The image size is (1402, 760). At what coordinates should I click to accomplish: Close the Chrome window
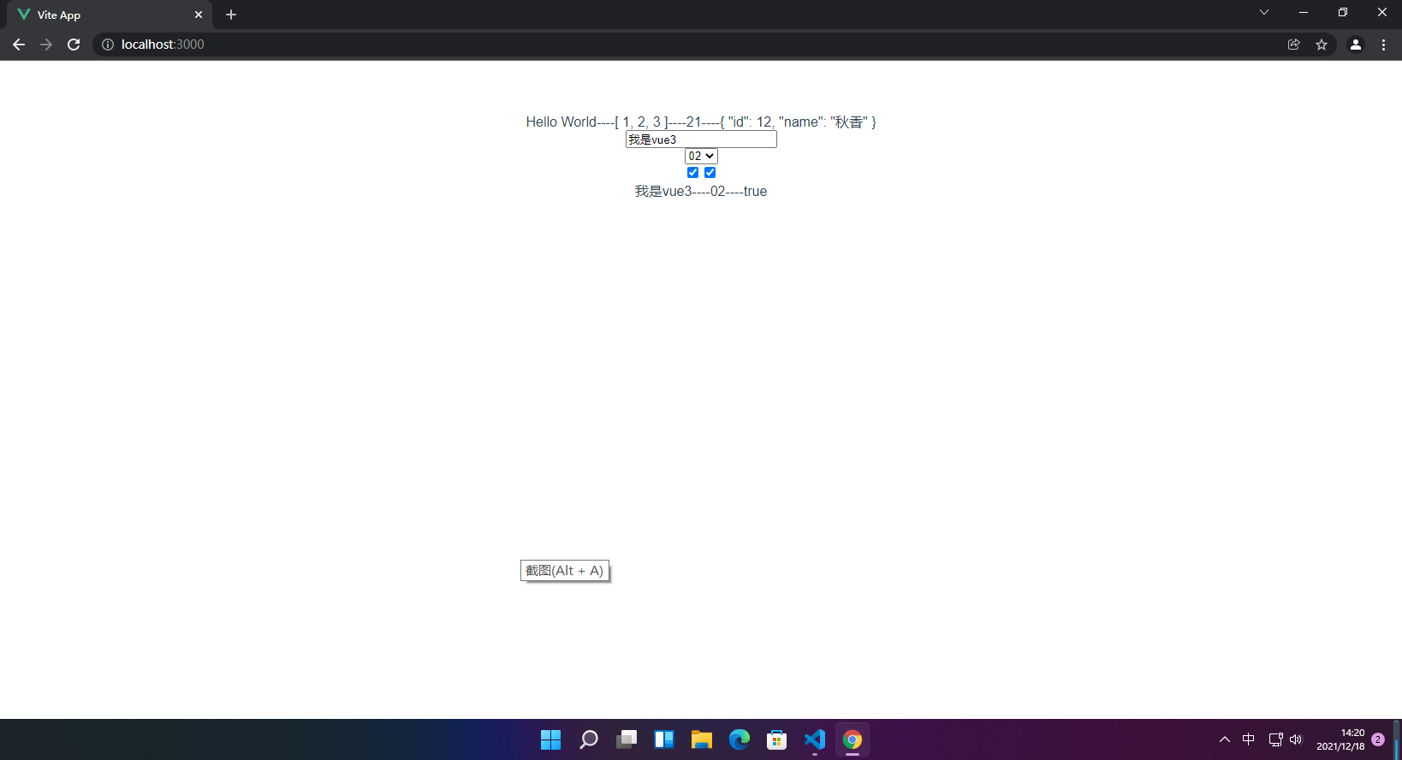click(x=1382, y=12)
